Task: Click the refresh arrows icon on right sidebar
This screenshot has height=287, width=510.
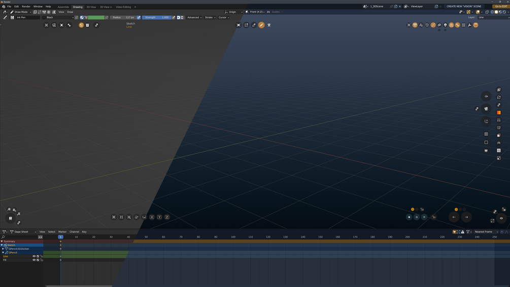Action: point(499,98)
